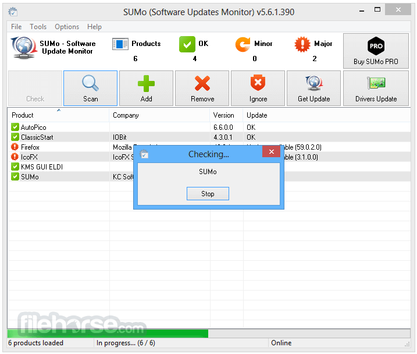Open the File menu

click(x=16, y=27)
